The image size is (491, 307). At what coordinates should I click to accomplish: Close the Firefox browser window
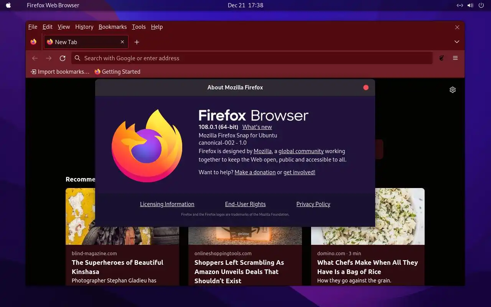(457, 27)
